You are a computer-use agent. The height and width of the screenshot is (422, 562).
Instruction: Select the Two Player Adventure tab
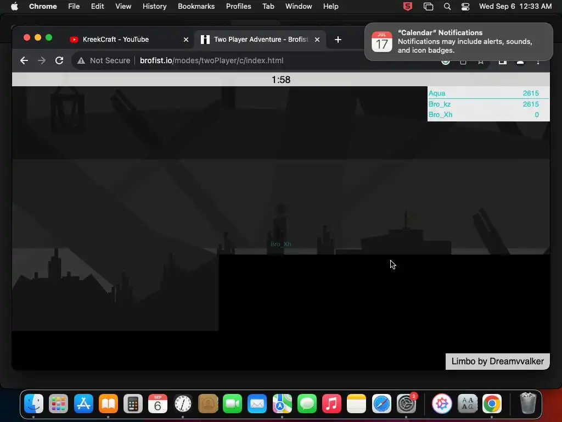coord(260,40)
